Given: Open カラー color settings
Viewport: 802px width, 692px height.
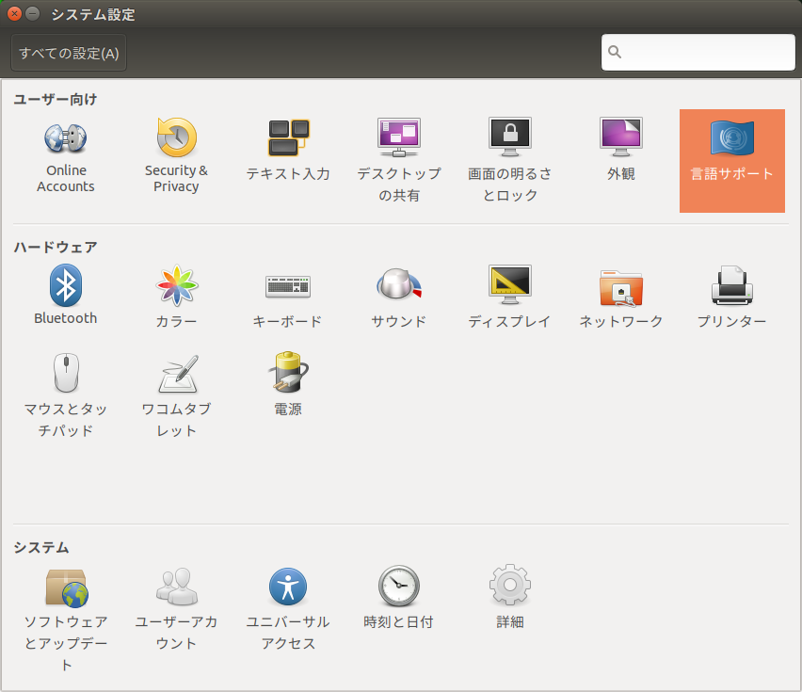Looking at the screenshot, I should (x=176, y=285).
